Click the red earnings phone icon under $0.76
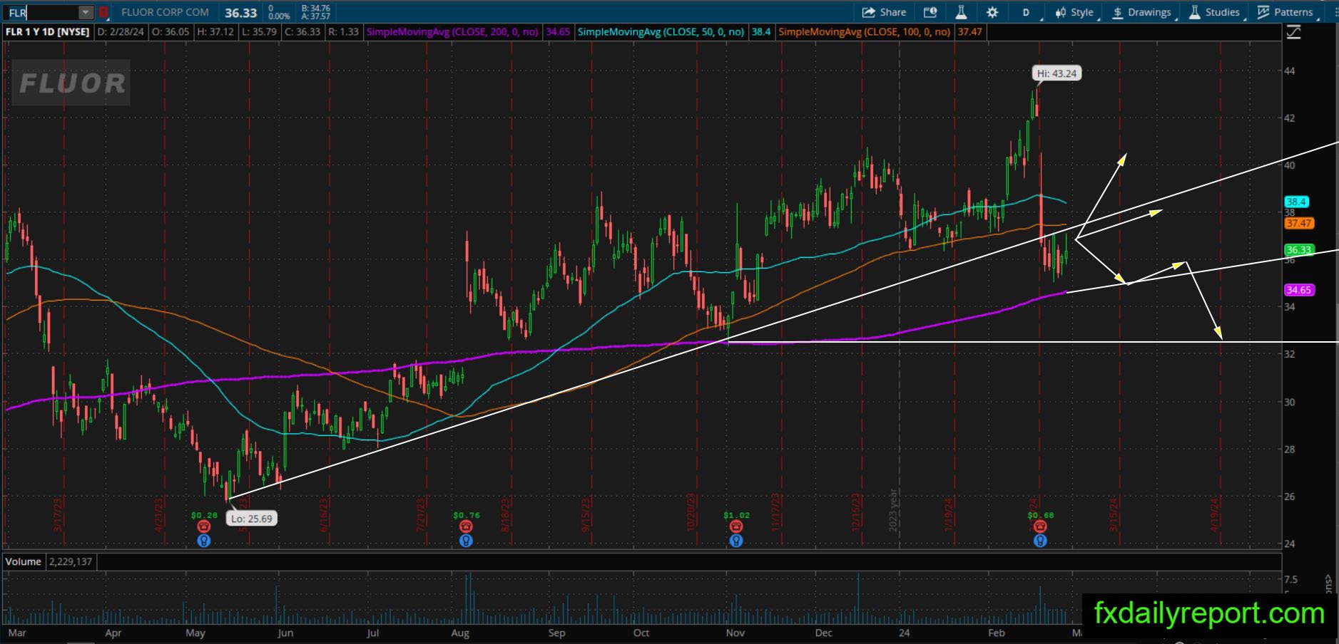The width and height of the screenshot is (1339, 644). 466,526
